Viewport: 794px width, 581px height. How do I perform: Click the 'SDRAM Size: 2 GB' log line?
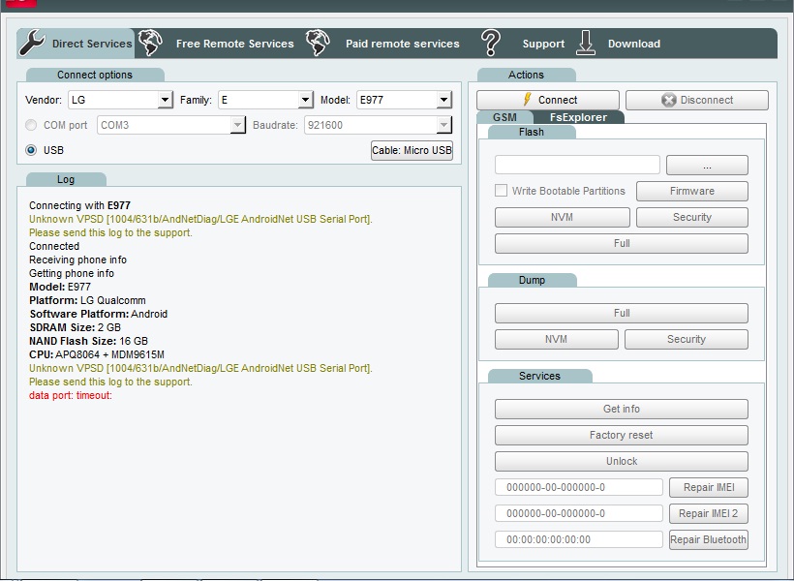pos(75,327)
